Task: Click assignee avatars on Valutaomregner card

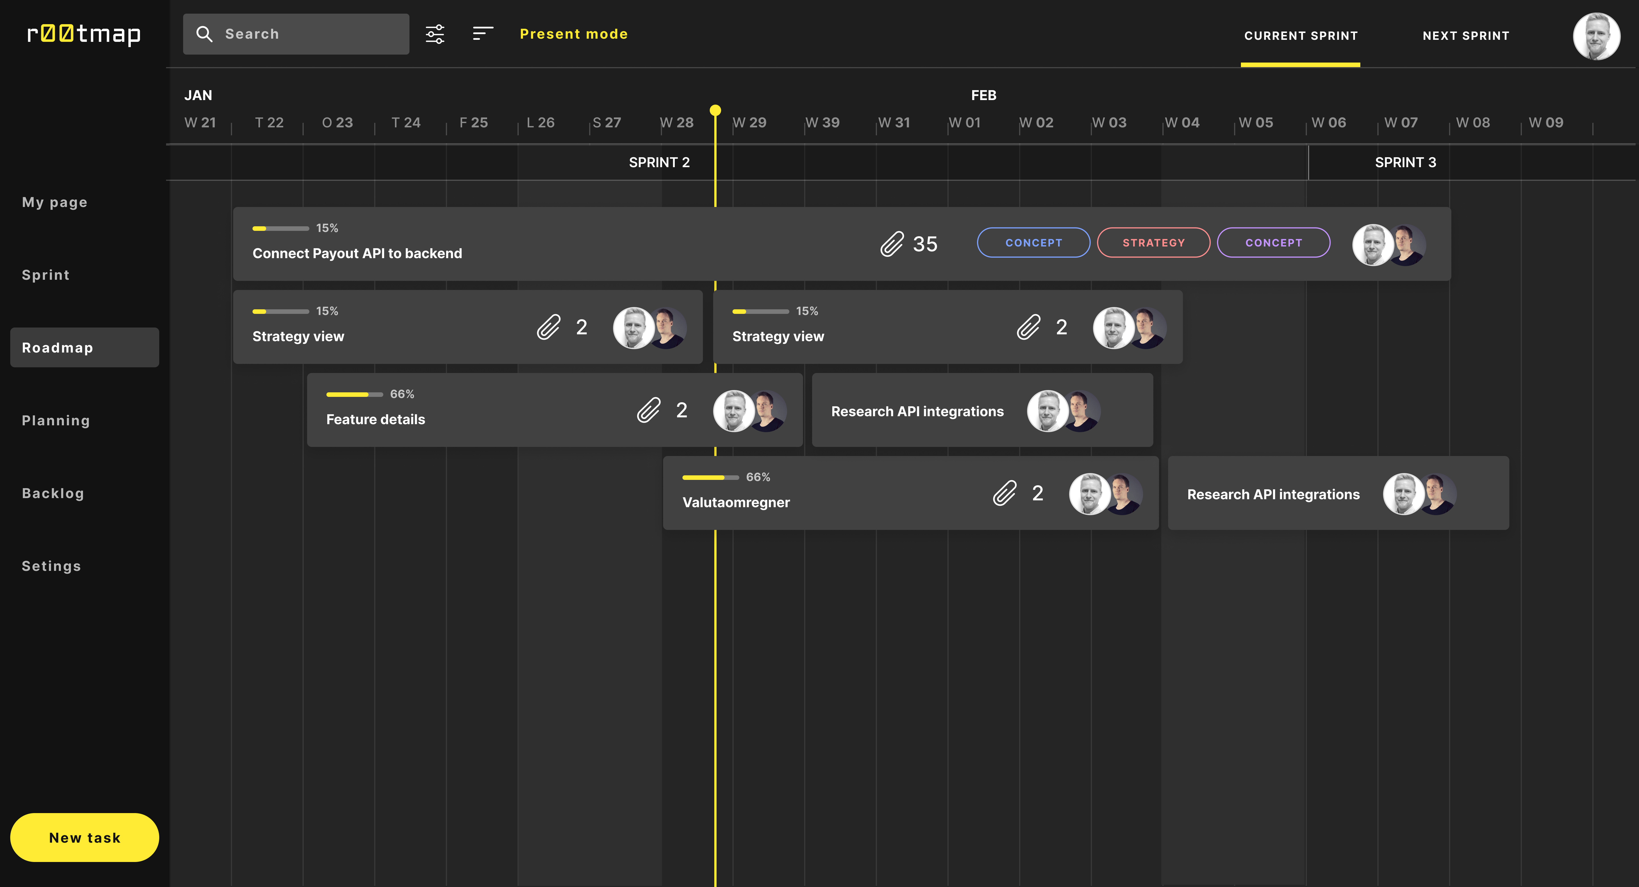Action: pyautogui.click(x=1106, y=494)
